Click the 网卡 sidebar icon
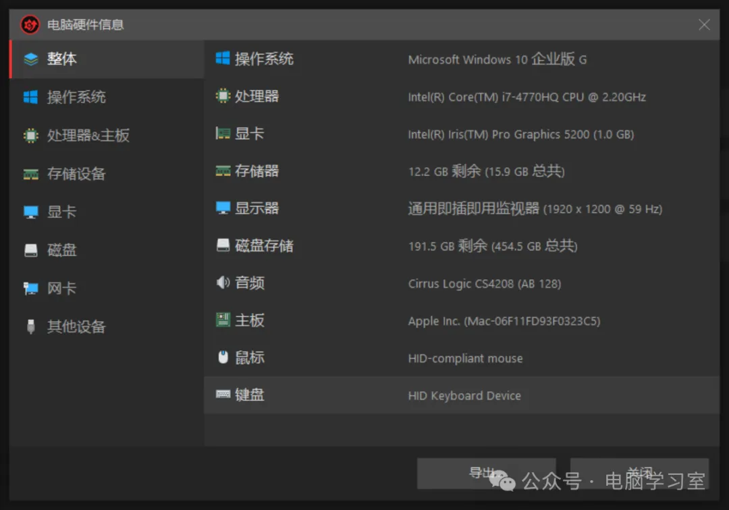Image resolution: width=729 pixels, height=510 pixels. click(30, 289)
